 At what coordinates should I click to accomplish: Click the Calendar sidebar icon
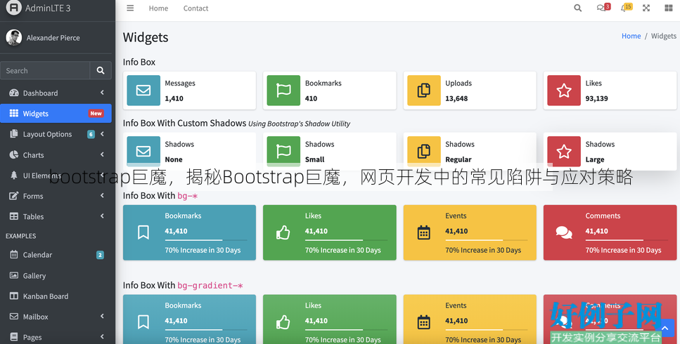[14, 254]
